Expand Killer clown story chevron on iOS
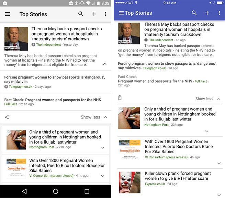225x199 pixels. [x=219, y=195]
